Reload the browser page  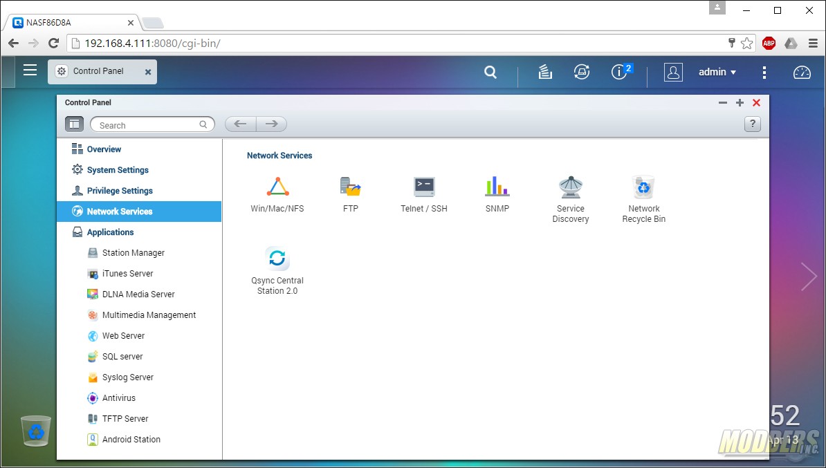[x=53, y=43]
